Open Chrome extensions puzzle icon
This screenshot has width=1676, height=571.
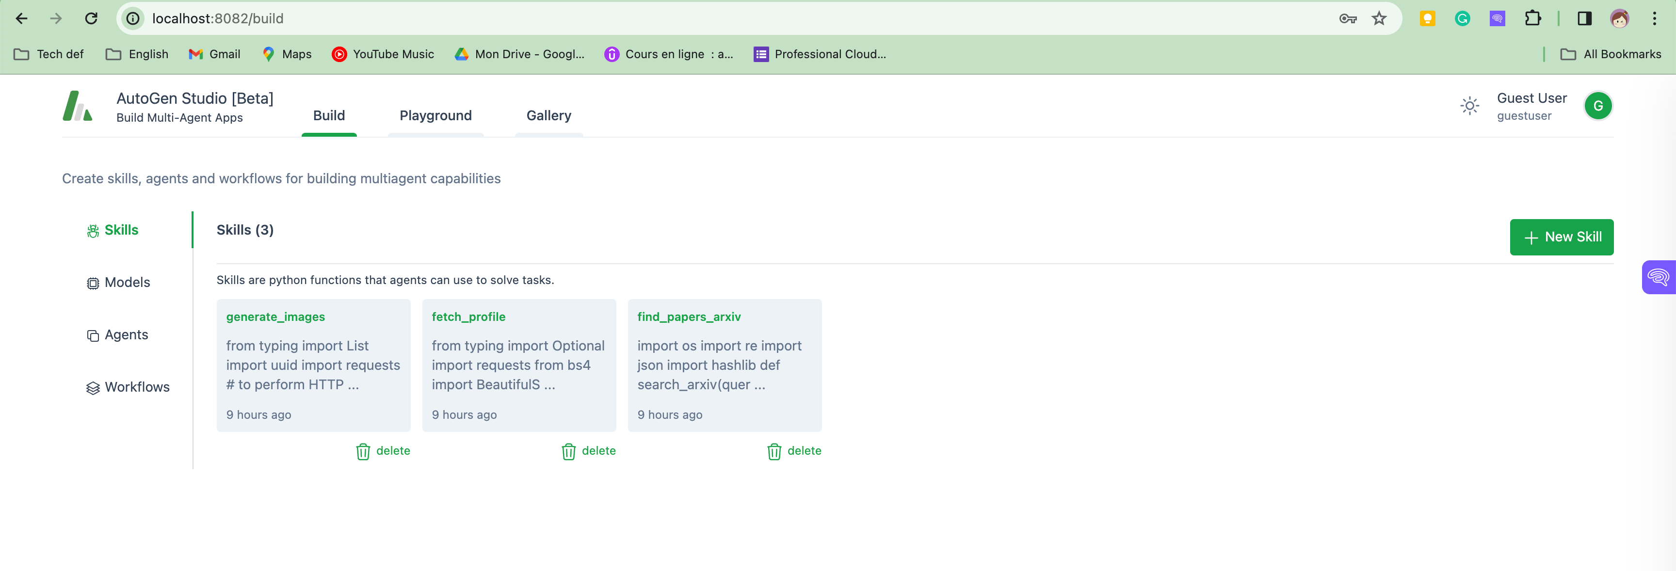1532,18
